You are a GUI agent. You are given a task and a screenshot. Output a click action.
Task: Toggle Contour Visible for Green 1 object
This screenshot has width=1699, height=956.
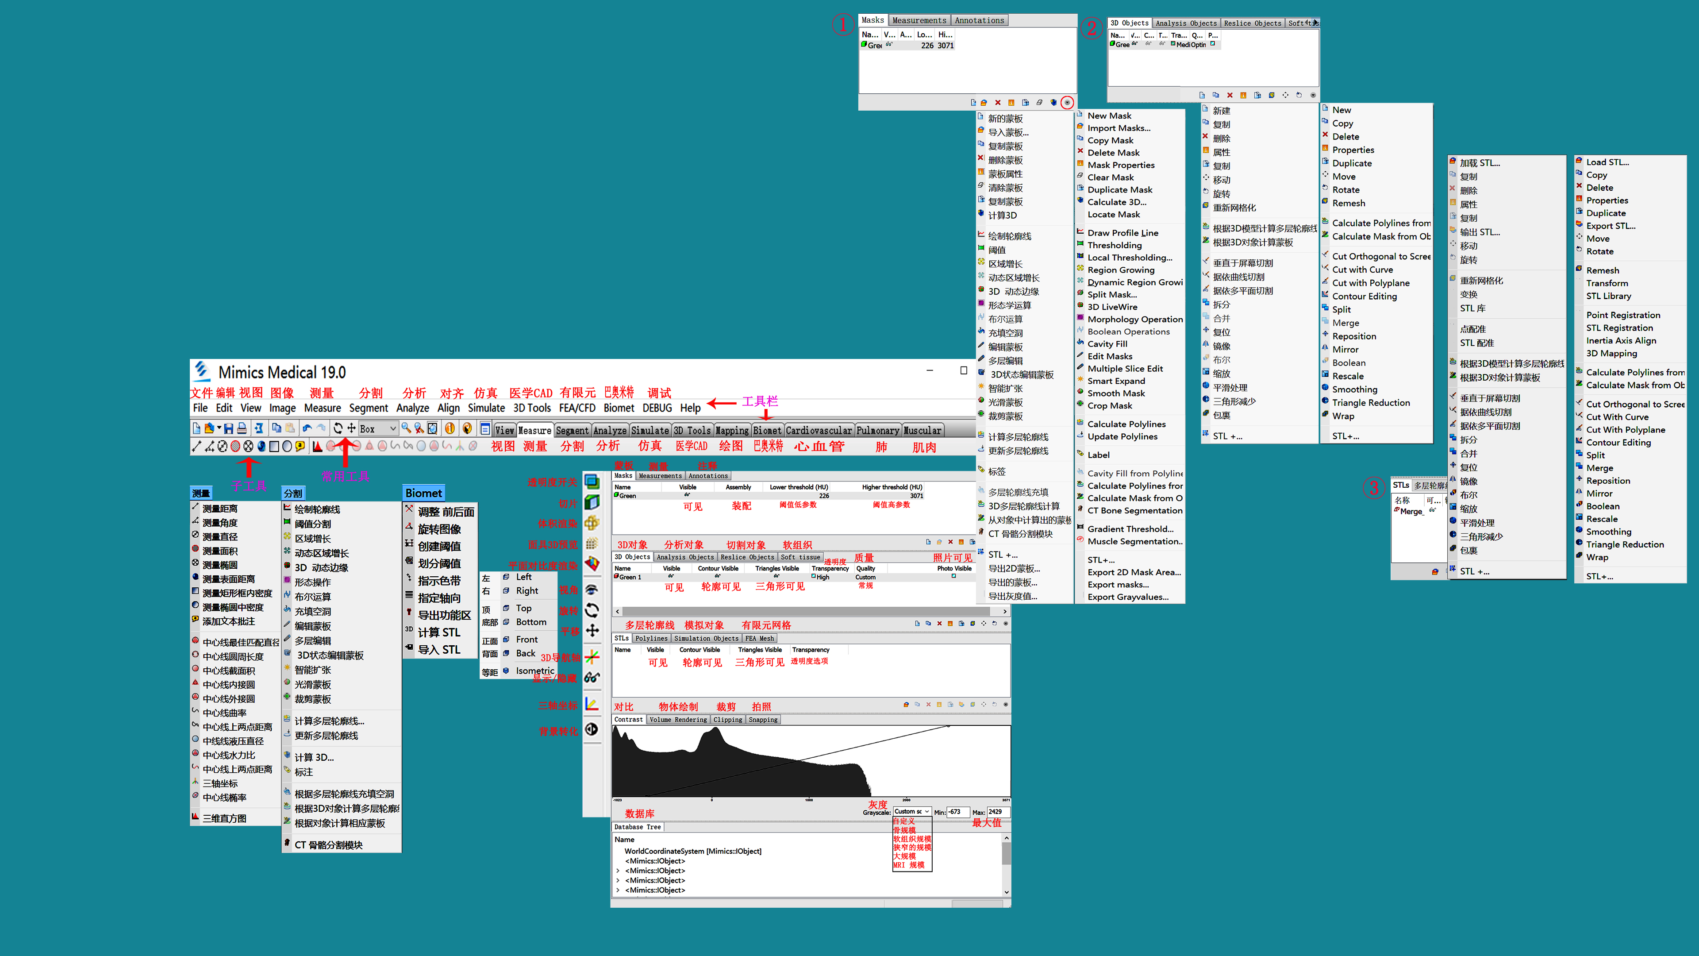pos(718,577)
